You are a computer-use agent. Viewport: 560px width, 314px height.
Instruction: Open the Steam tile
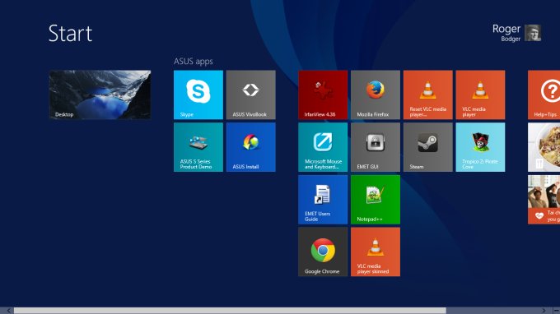[428, 147]
